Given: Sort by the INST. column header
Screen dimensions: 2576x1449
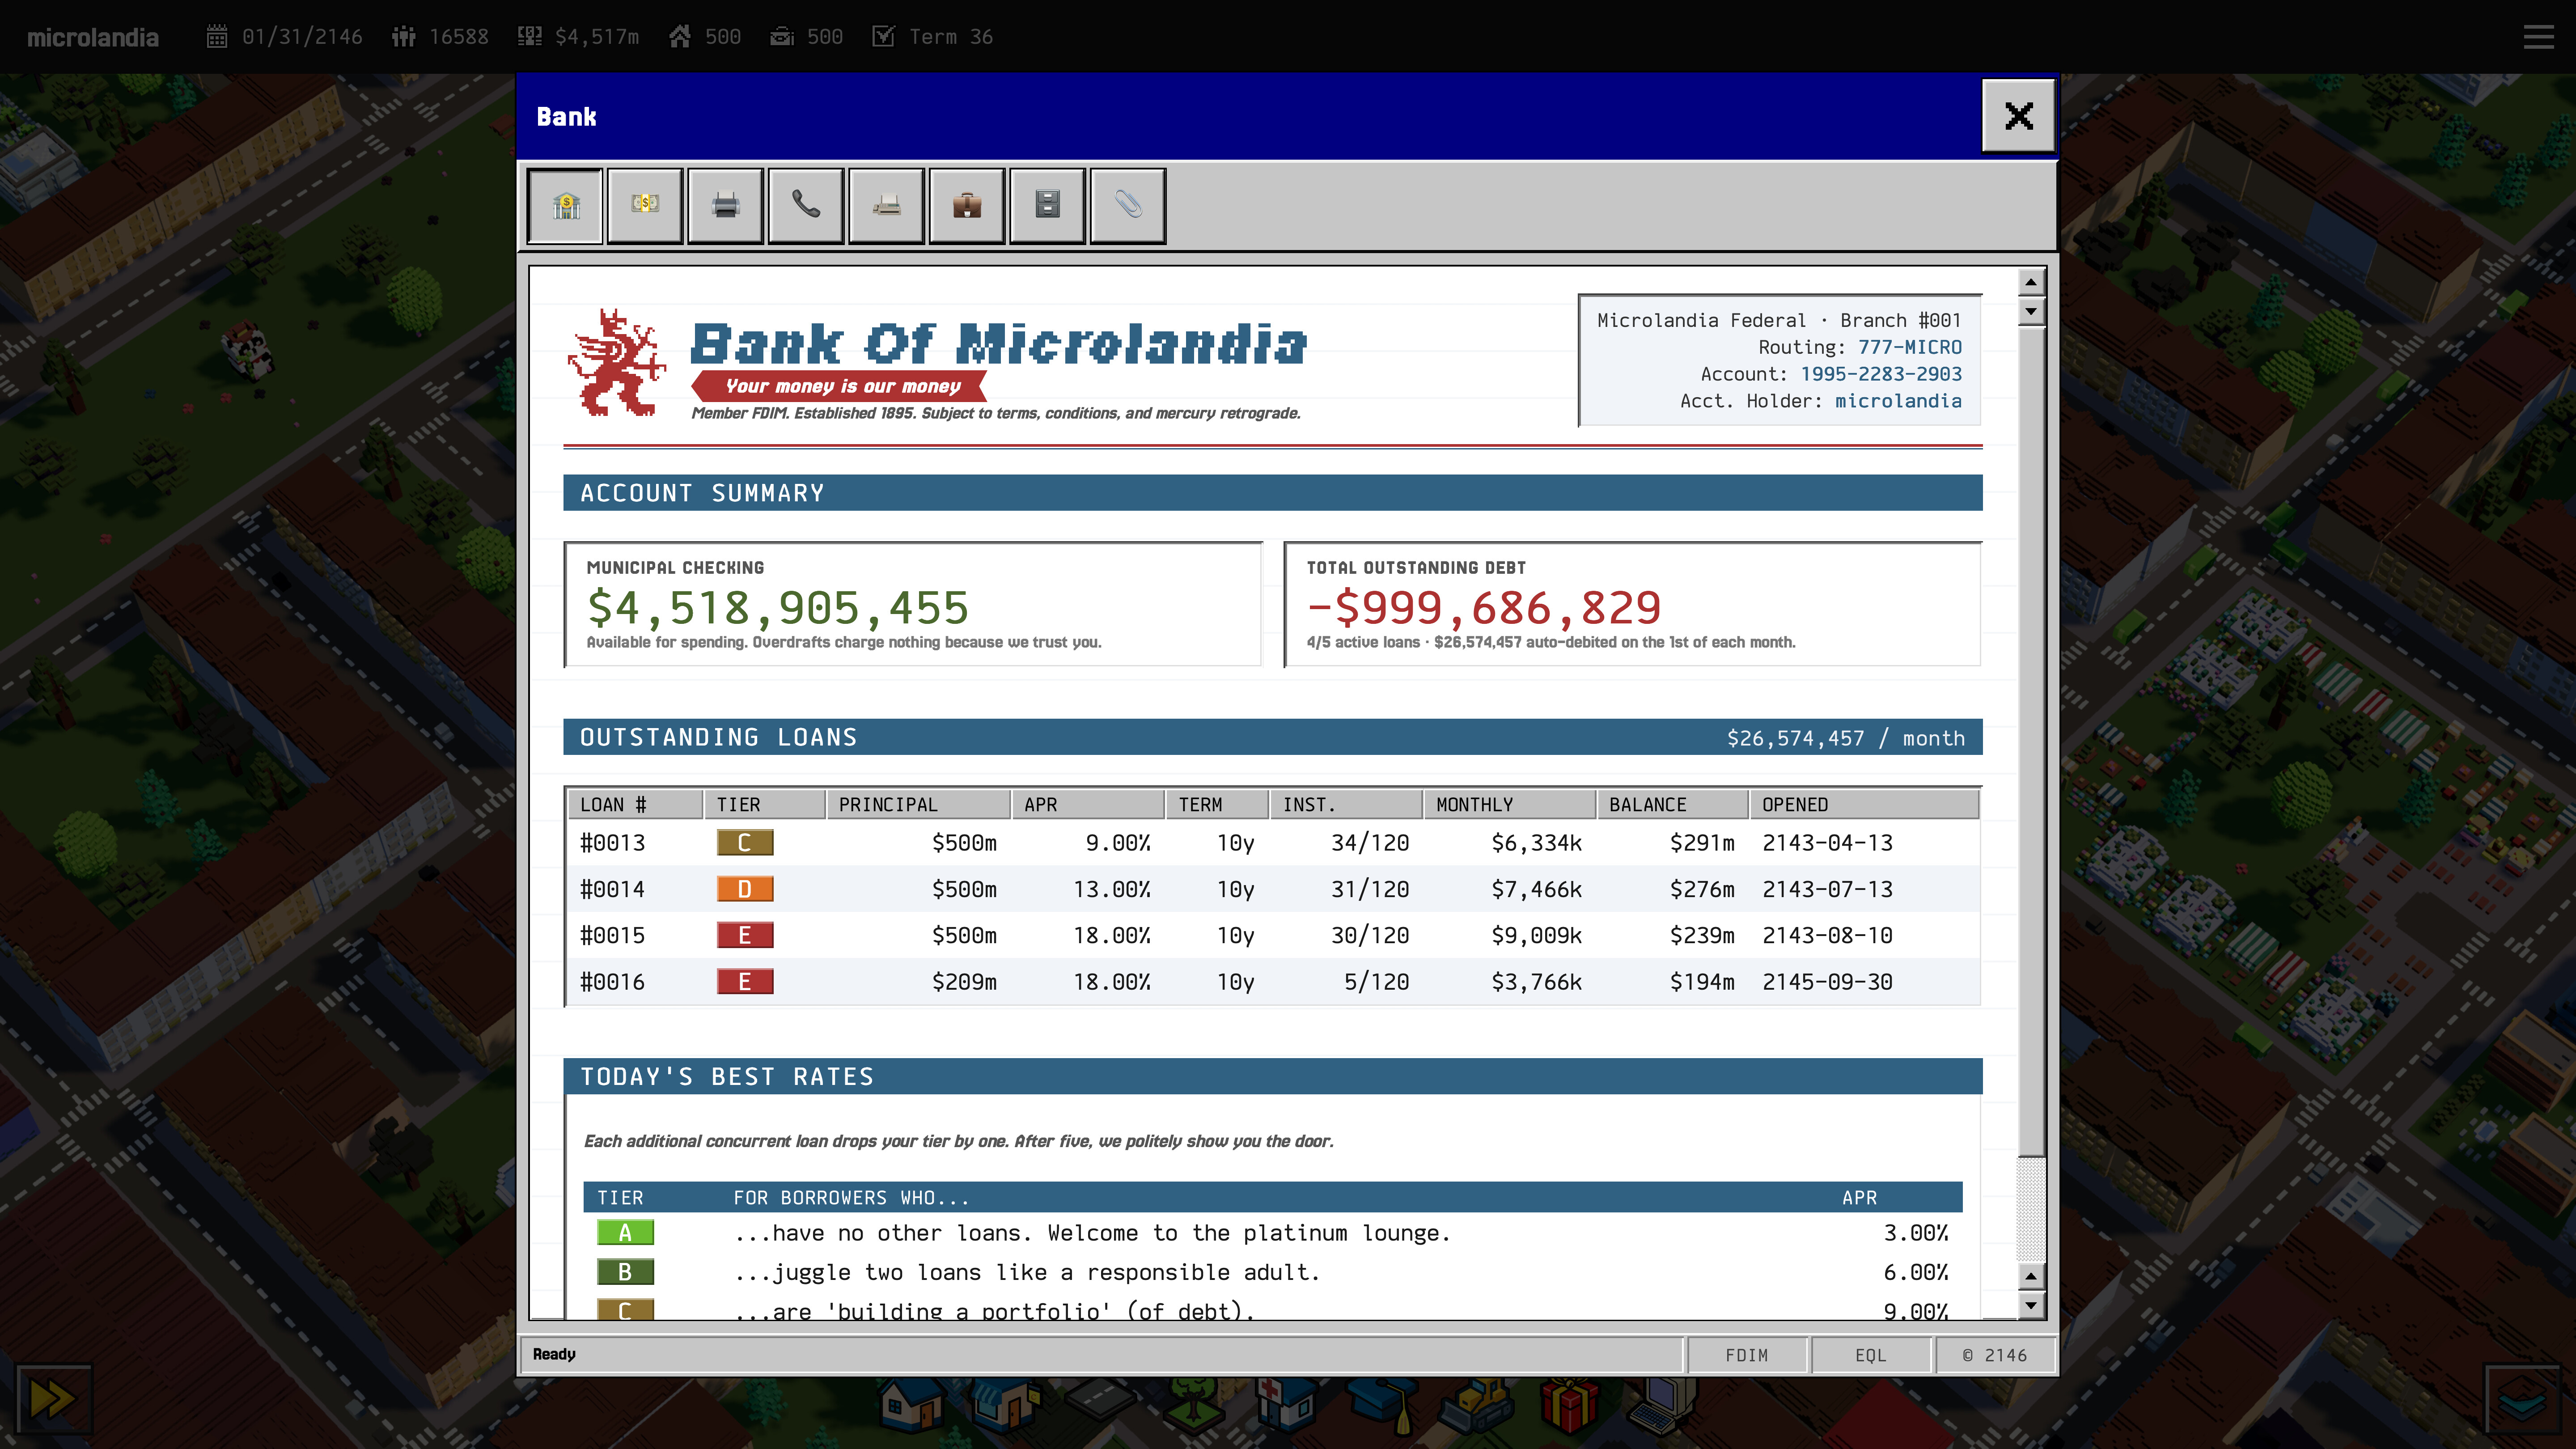Looking at the screenshot, I should point(1347,805).
